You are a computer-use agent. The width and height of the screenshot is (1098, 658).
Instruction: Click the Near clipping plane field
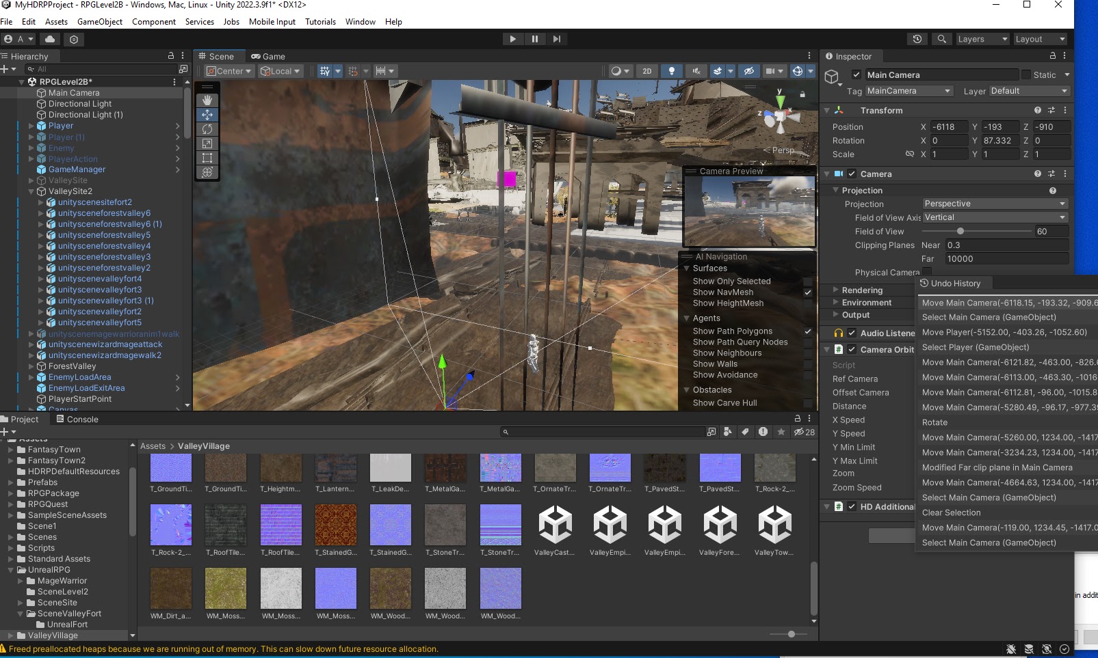click(1006, 245)
